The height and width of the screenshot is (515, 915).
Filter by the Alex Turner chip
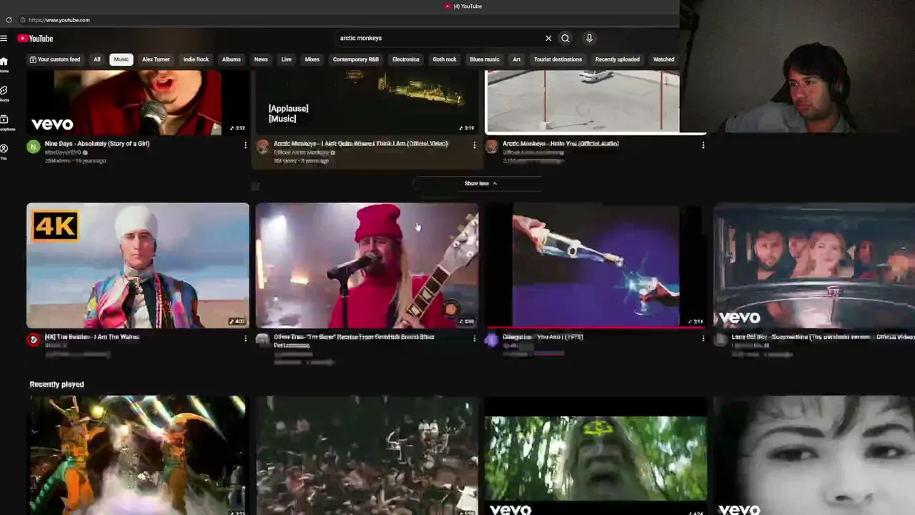[x=156, y=59]
